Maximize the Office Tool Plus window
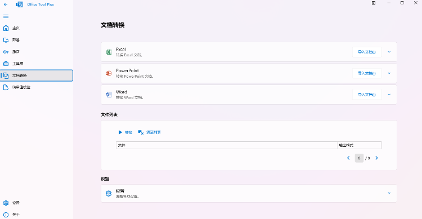422x219 pixels. click(402, 3)
